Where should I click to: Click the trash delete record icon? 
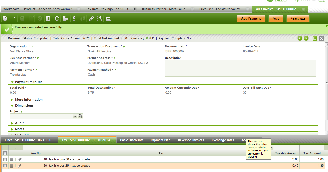tap(48, 18)
